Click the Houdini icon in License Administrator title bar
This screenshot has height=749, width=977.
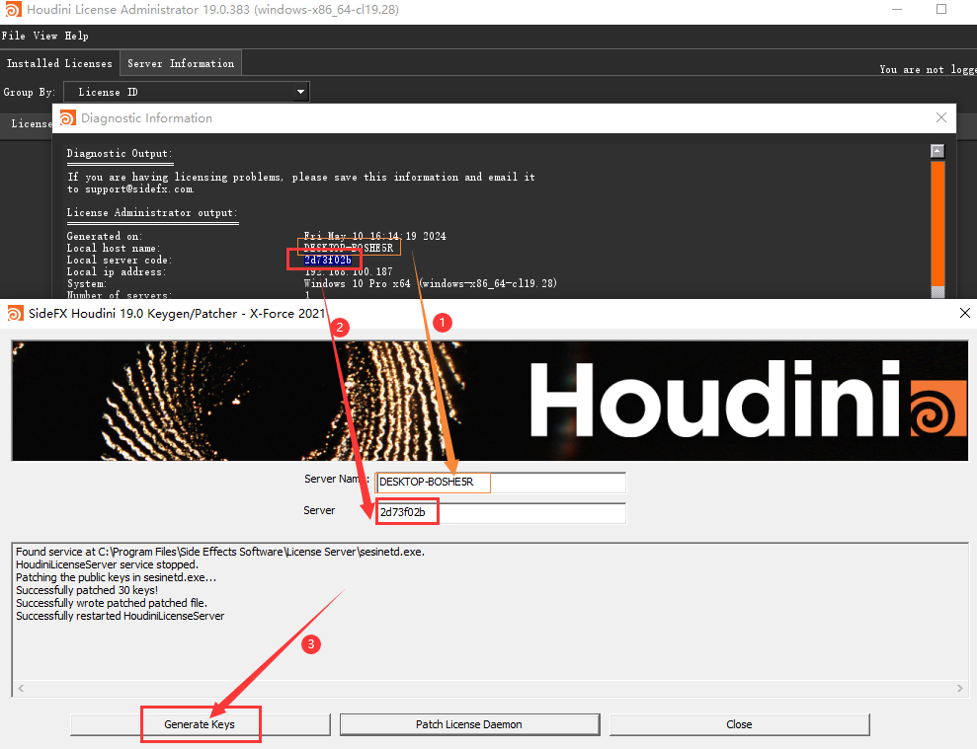coord(14,10)
